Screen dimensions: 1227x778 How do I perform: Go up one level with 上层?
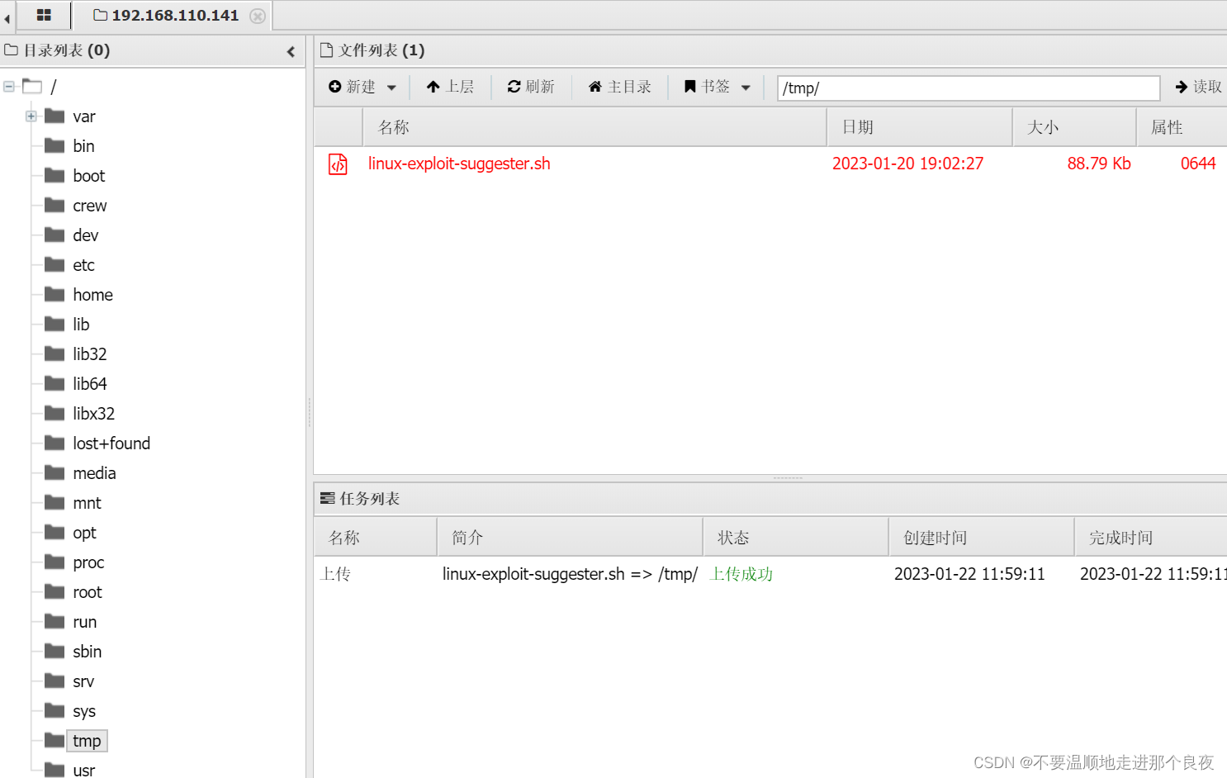point(450,87)
